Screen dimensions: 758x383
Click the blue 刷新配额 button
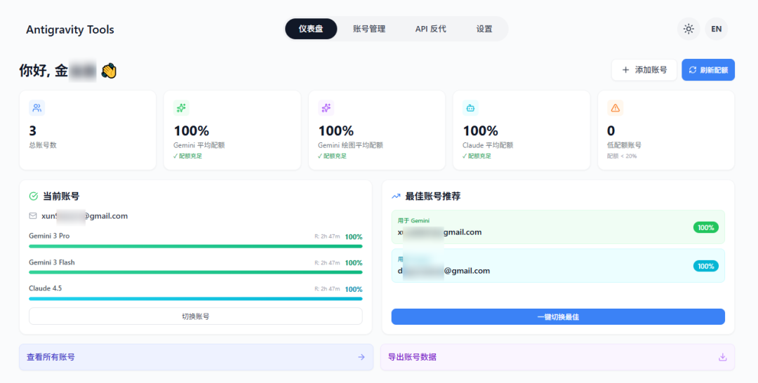[x=707, y=70]
